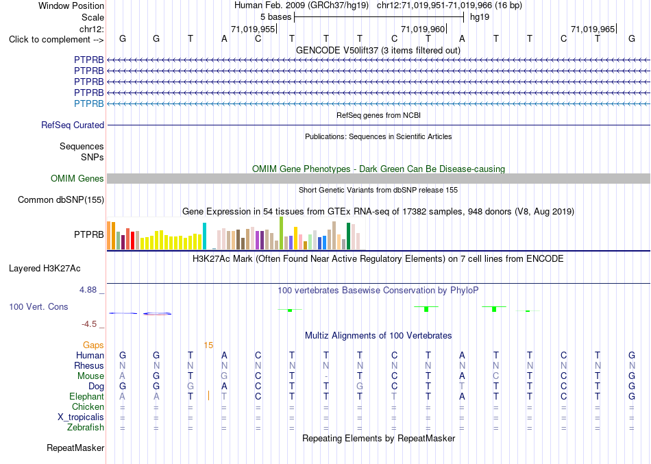
Task: Select the gray OMIM Genes item bar
Action: pyautogui.click(x=378, y=179)
